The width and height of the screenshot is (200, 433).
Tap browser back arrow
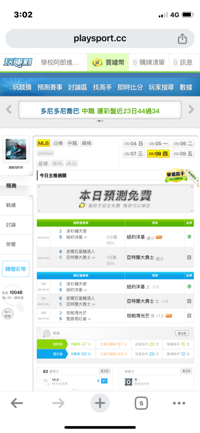17,404
